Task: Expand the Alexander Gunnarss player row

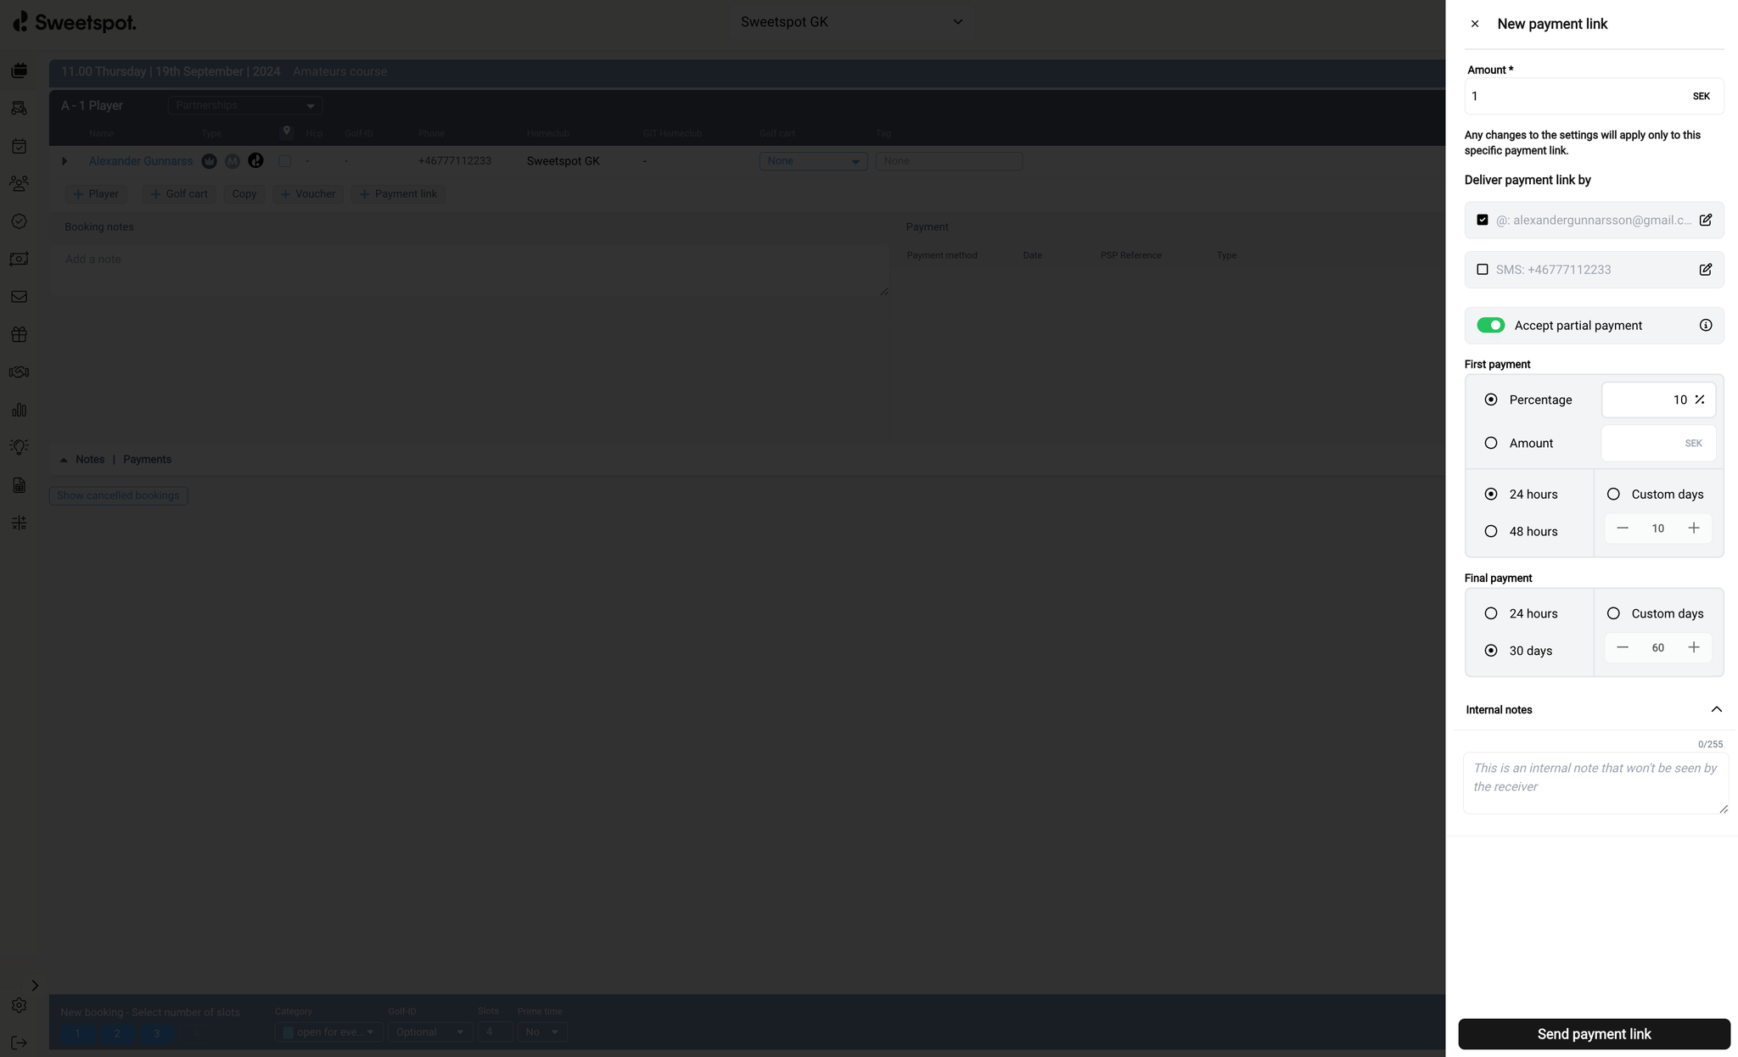Action: [64, 161]
